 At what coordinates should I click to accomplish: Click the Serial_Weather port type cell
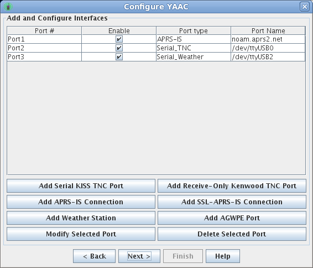tap(194, 57)
